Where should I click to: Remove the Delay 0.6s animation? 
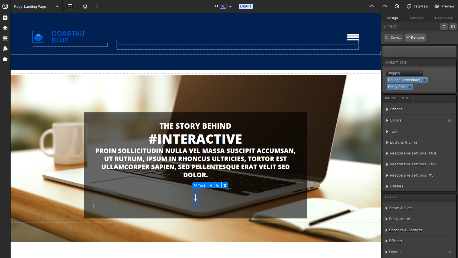click(x=410, y=87)
